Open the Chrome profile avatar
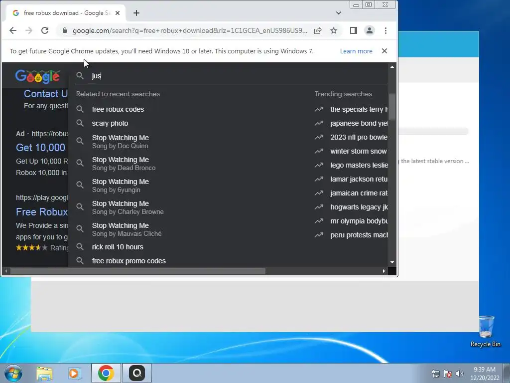510x383 pixels. [x=370, y=30]
